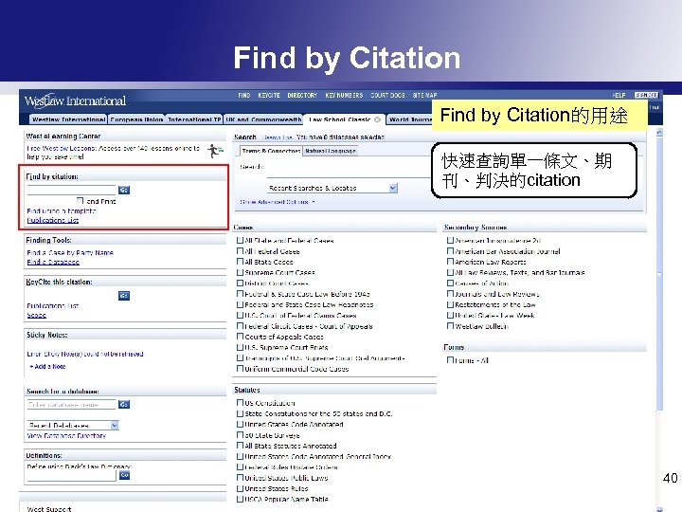Expand Show Advanced Options

point(277,202)
